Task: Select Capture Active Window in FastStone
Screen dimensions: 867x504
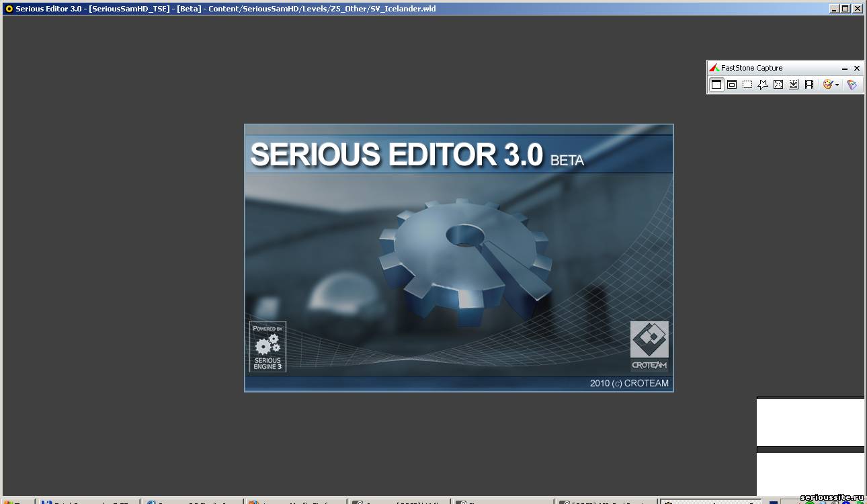Action: (x=716, y=85)
